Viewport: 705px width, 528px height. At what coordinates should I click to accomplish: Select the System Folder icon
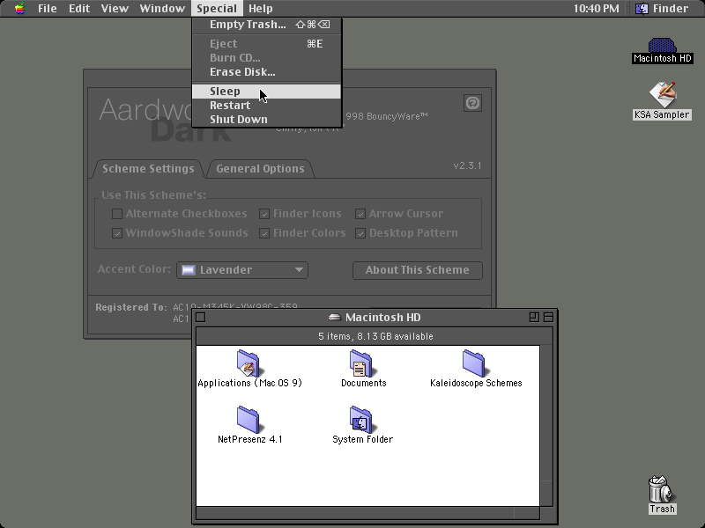[362, 420]
